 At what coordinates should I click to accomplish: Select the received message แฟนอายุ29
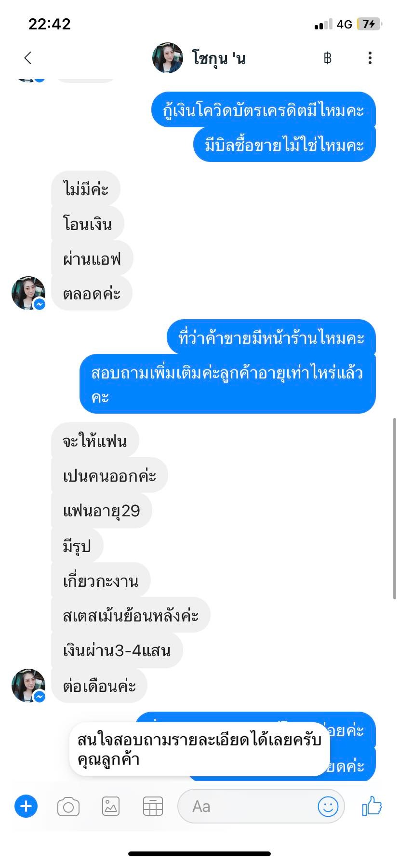[102, 511]
